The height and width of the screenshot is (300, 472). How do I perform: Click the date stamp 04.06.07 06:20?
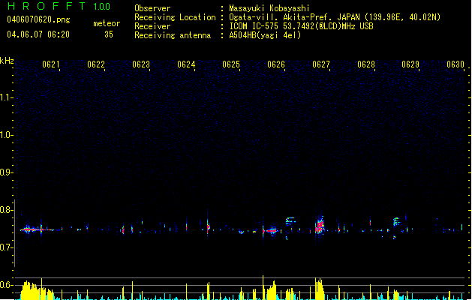coord(38,34)
